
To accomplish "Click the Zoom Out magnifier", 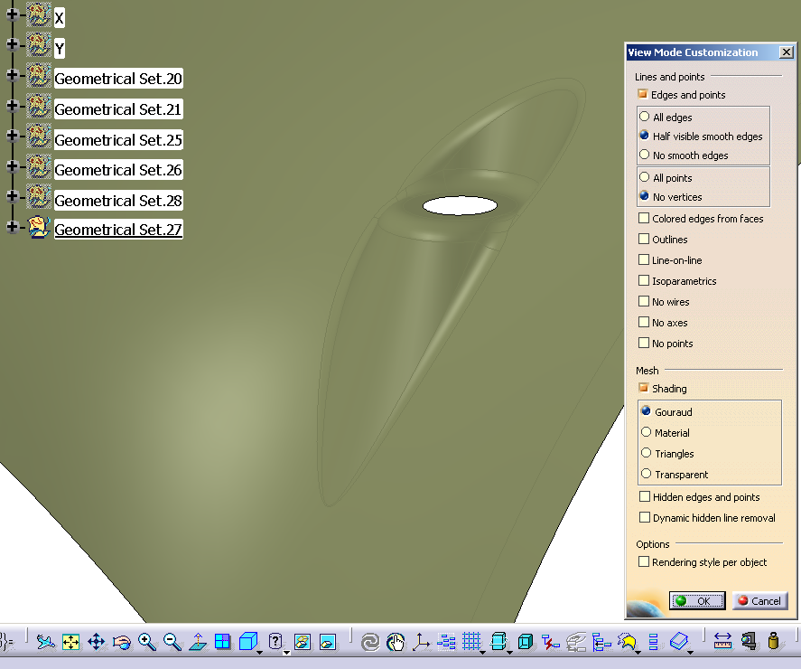I will pyautogui.click(x=172, y=642).
